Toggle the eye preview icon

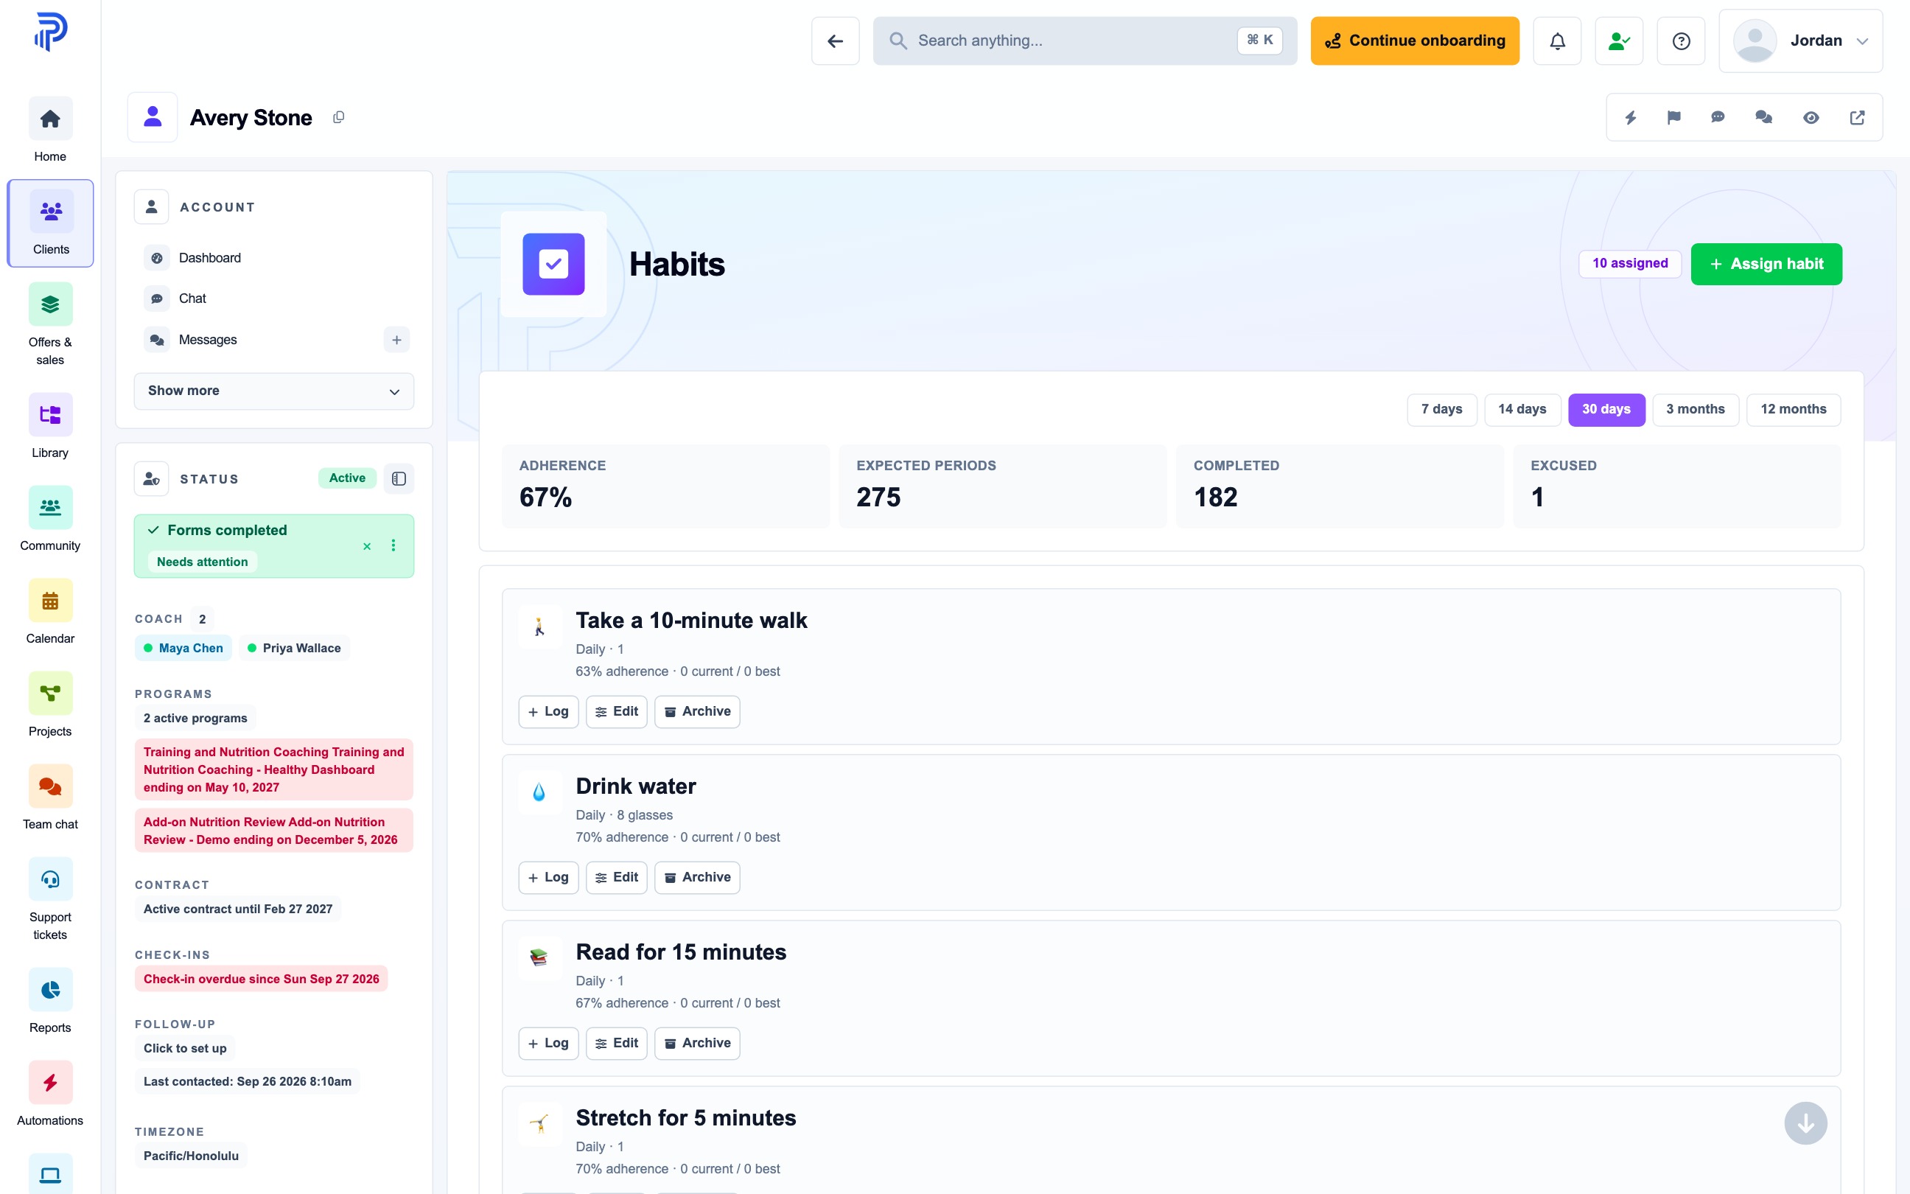coord(1811,118)
